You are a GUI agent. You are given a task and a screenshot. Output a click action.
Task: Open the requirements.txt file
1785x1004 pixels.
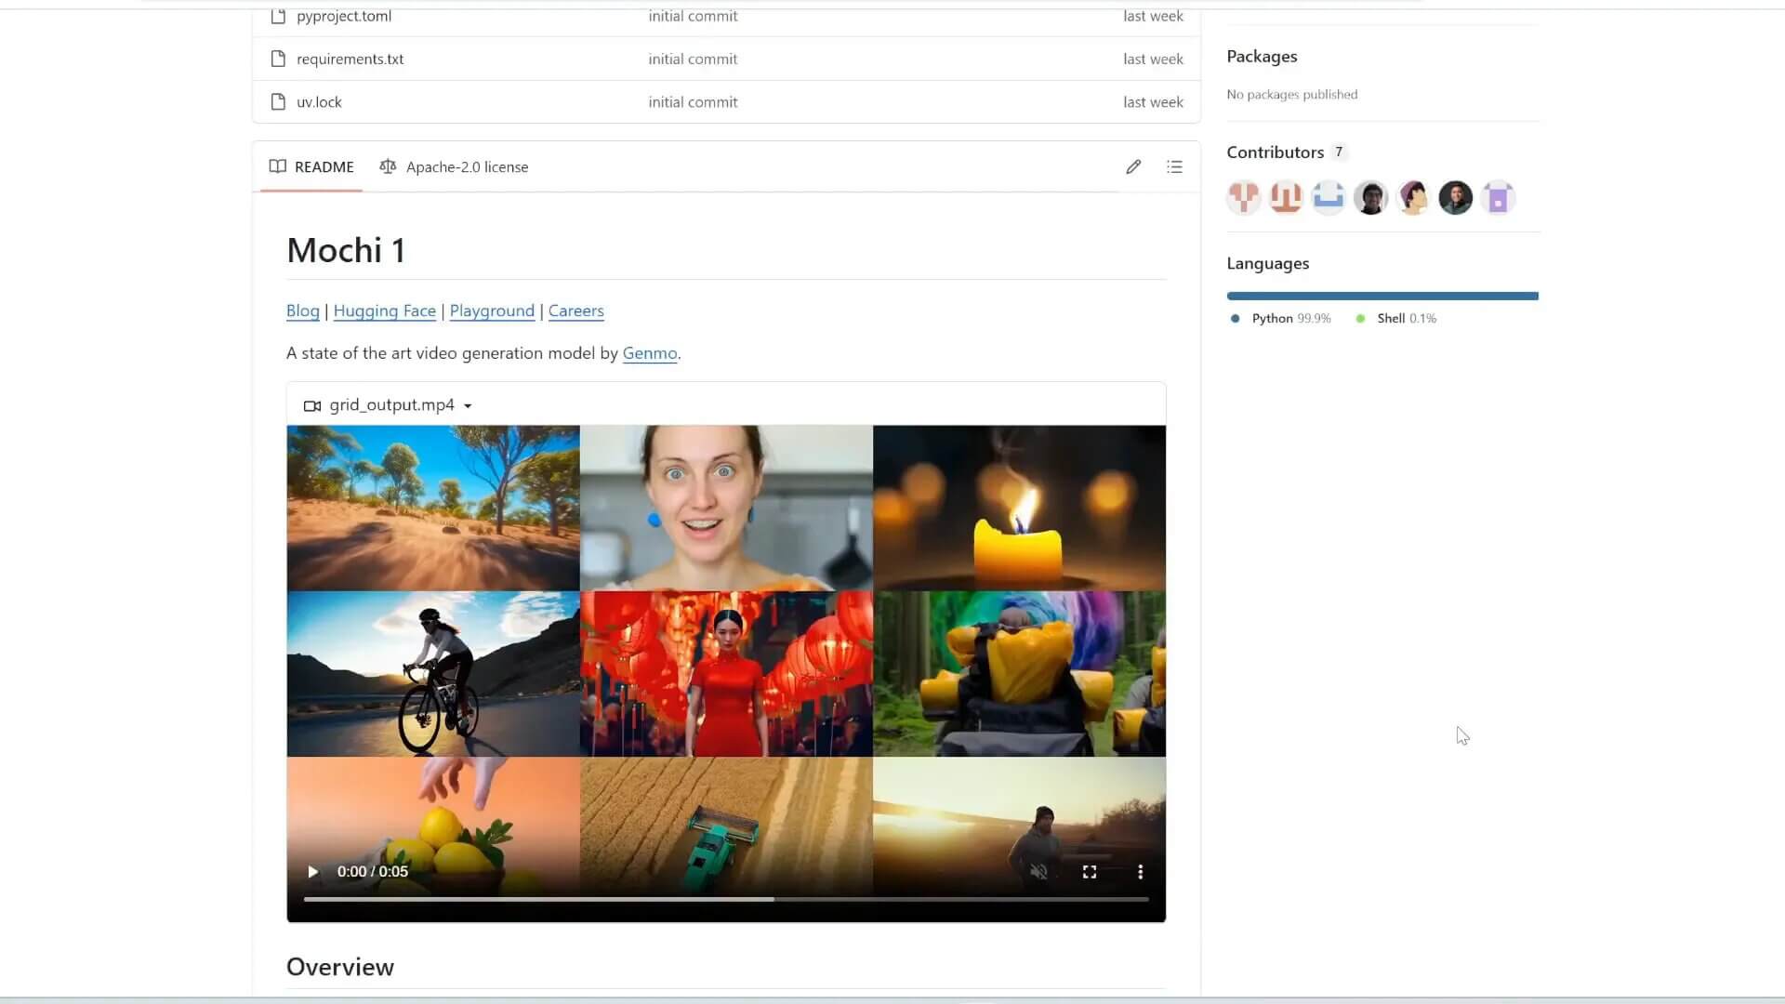350,59
